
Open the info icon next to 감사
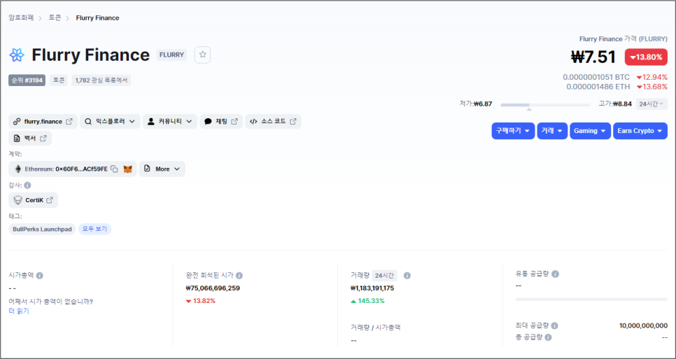click(27, 185)
